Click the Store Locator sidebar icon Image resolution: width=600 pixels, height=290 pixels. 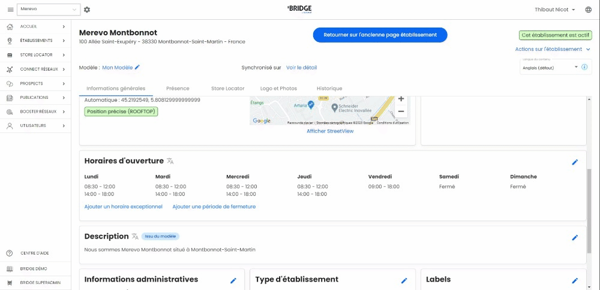coord(10,55)
